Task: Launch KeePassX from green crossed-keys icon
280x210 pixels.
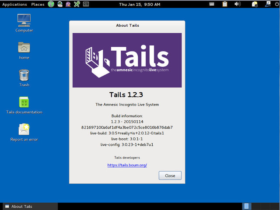Action: coord(77,4)
